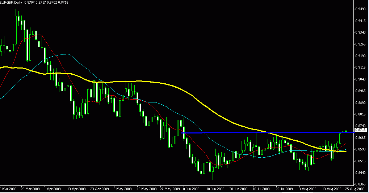
Task: Select the blue horizontal resistance line
Action: (268, 133)
